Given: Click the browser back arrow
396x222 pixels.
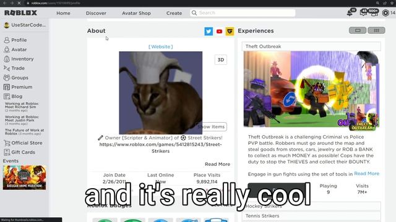Looking at the screenshot, I should click(5, 3).
